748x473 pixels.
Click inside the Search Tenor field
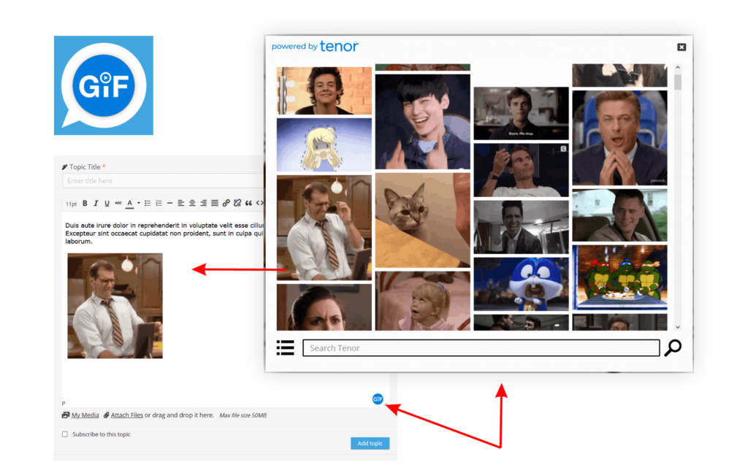(x=480, y=347)
